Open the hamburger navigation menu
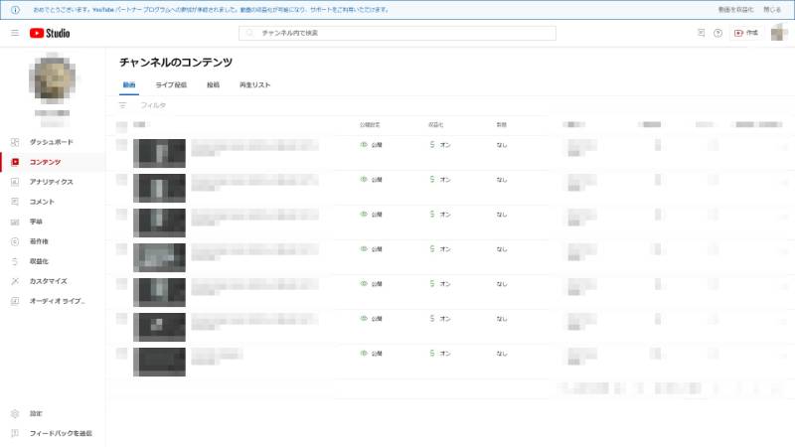This screenshot has height=447, width=795. pyautogui.click(x=15, y=33)
